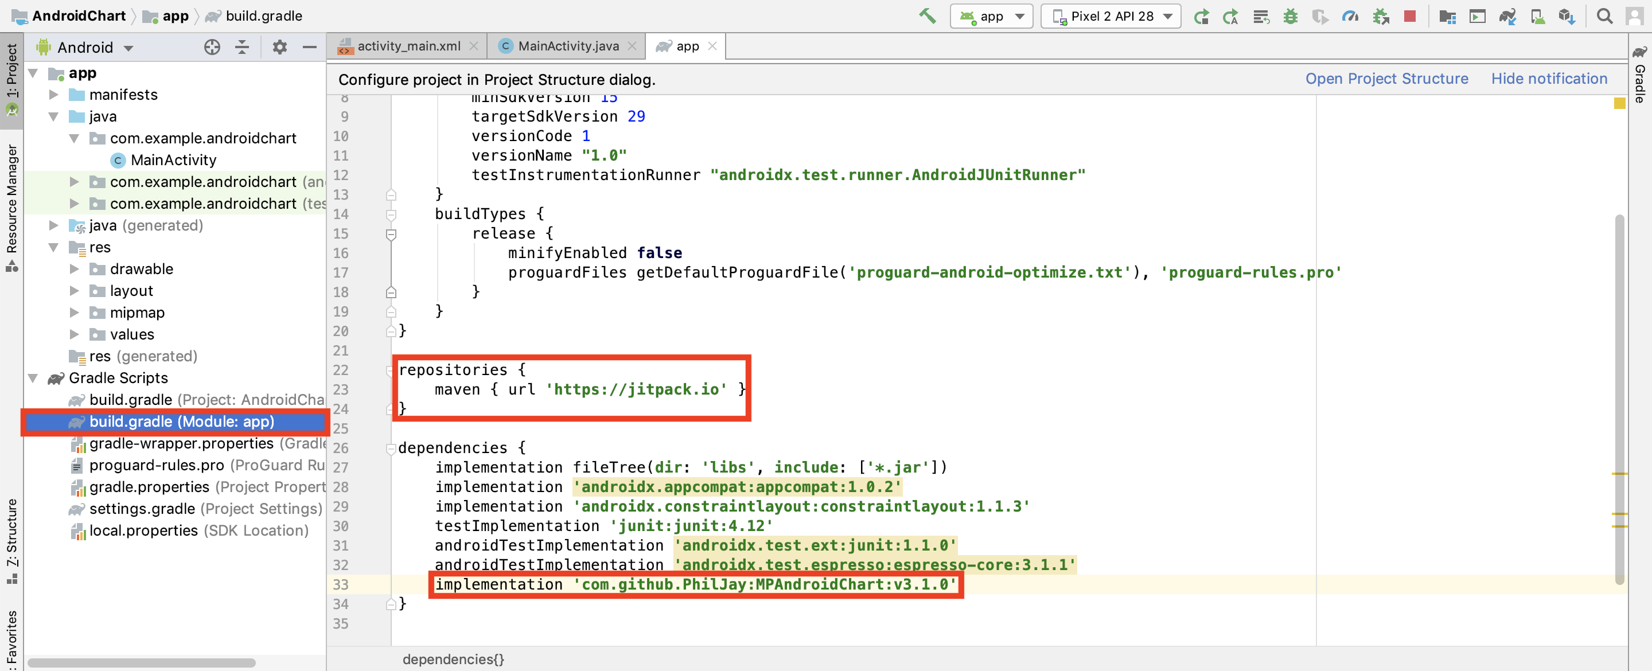Switch to the activity_main.xml tab

[x=408, y=46]
